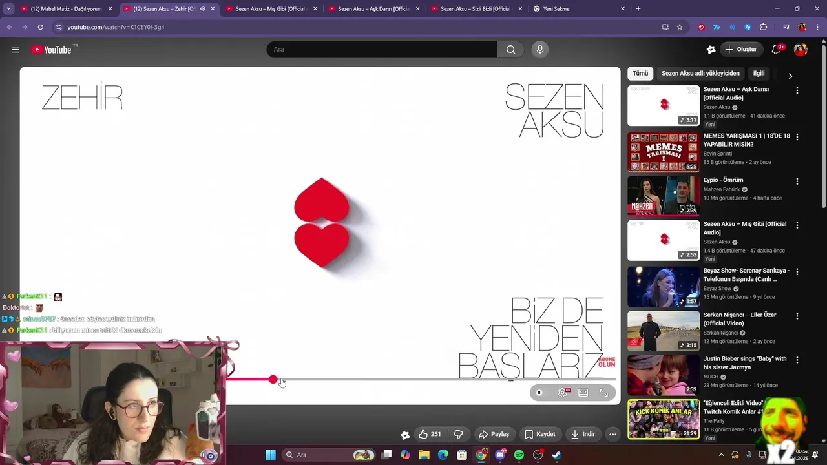
Task: Open Aşk Dansı video thumbnail
Action: coord(664,105)
